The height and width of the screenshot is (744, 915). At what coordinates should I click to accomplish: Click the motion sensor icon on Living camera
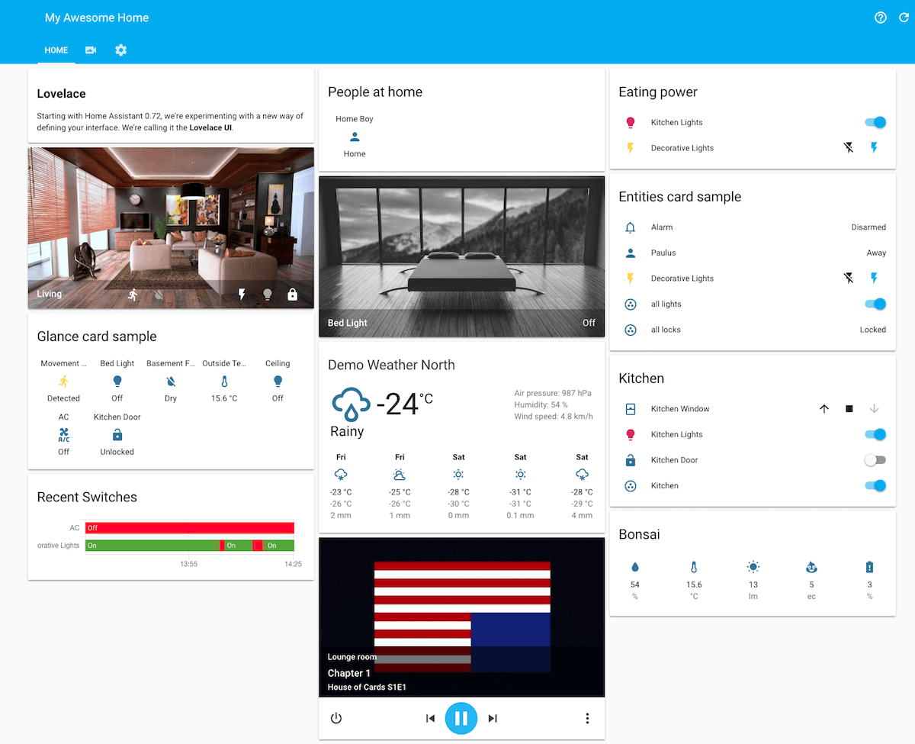click(x=133, y=294)
